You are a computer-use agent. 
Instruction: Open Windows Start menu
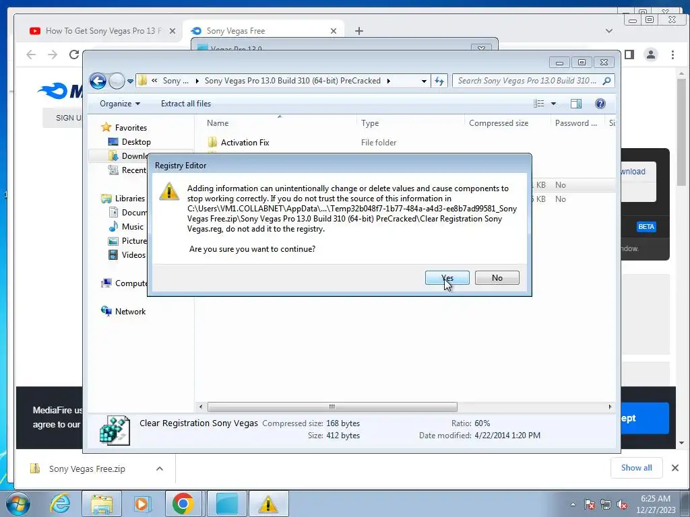(18, 504)
